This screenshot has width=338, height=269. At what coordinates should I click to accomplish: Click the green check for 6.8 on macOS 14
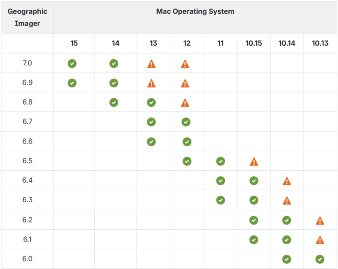tap(114, 103)
